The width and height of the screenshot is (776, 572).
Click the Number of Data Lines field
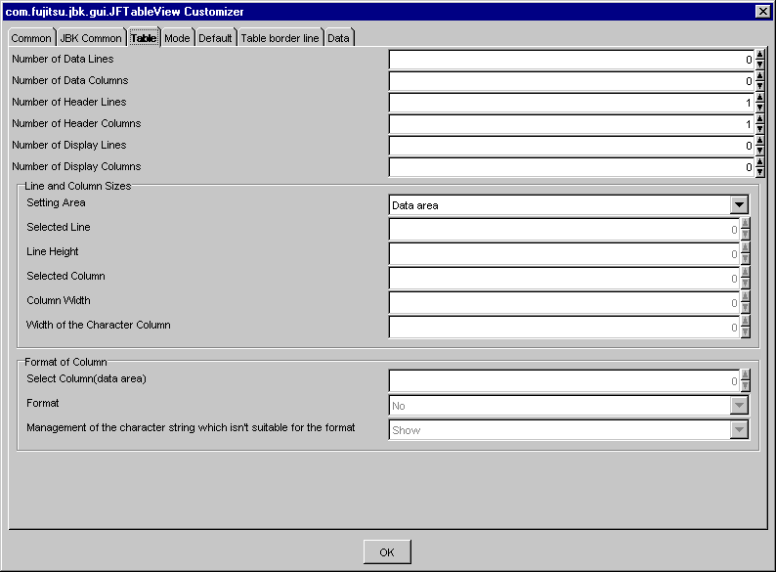(x=572, y=60)
